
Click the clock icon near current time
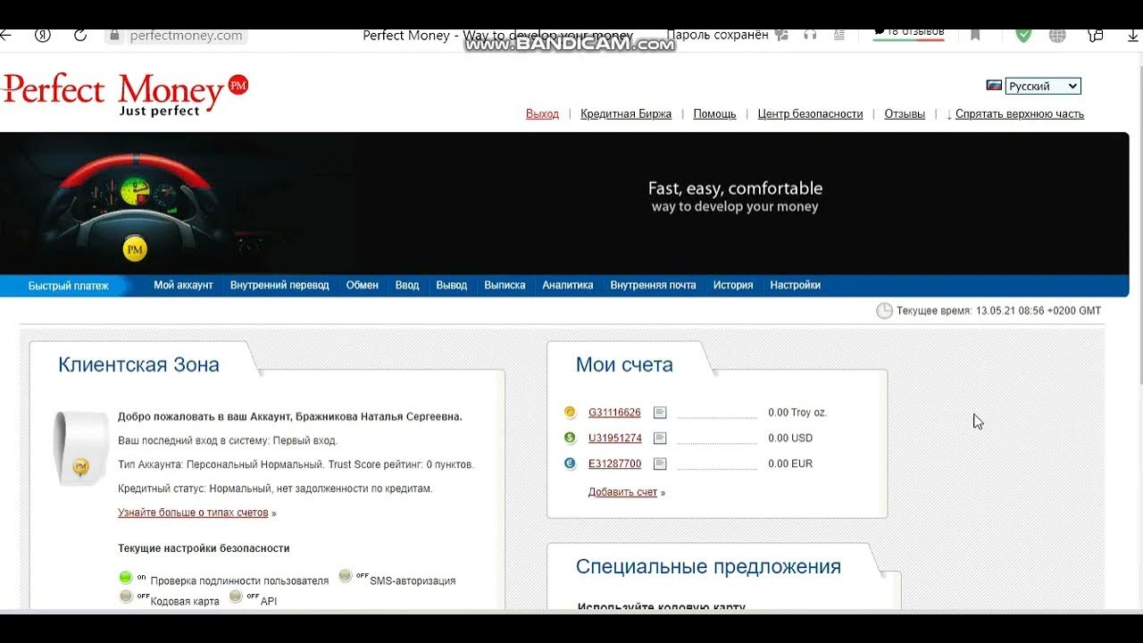pyautogui.click(x=884, y=311)
